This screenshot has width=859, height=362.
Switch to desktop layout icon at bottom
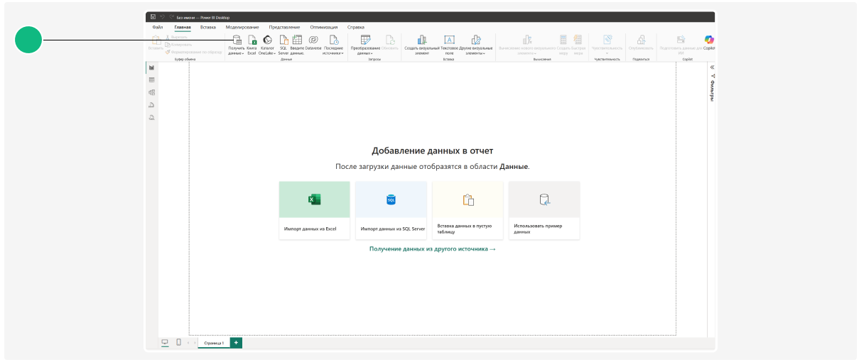(165, 342)
